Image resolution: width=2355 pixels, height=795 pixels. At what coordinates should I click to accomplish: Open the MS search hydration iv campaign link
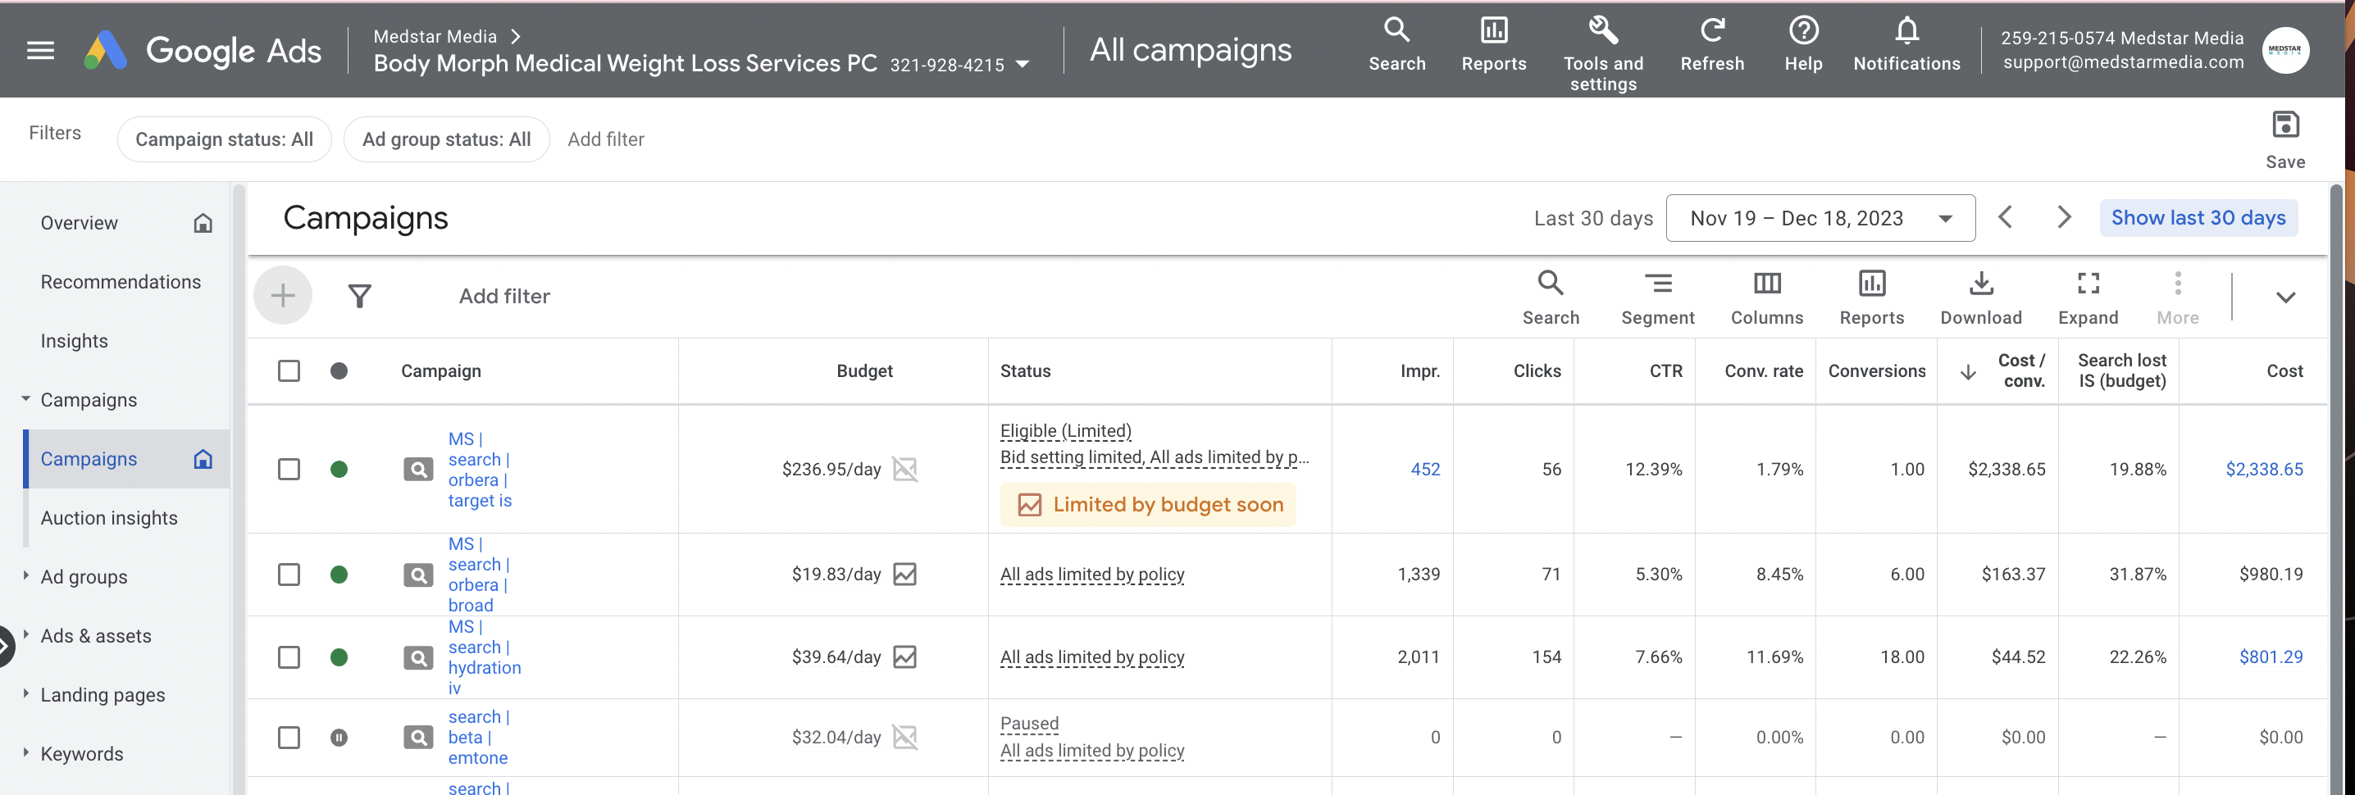pyautogui.click(x=484, y=658)
